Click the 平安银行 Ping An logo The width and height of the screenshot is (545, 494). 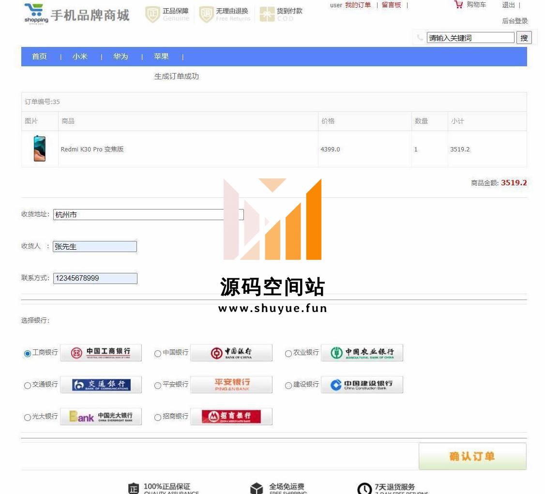coord(231,385)
